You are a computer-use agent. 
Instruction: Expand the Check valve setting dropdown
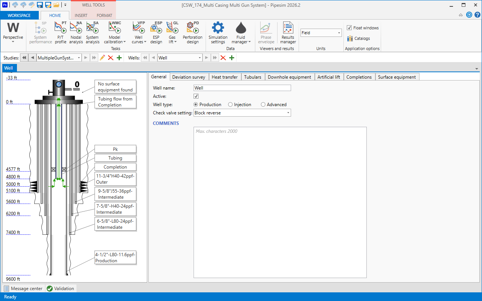tap(242, 113)
